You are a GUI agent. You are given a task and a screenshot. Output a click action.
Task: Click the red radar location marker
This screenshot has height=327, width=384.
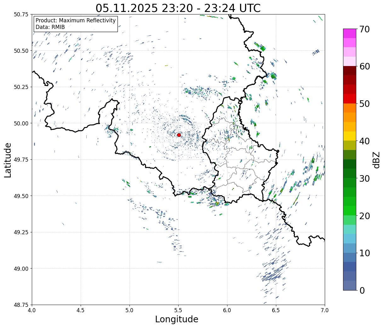pyautogui.click(x=179, y=135)
